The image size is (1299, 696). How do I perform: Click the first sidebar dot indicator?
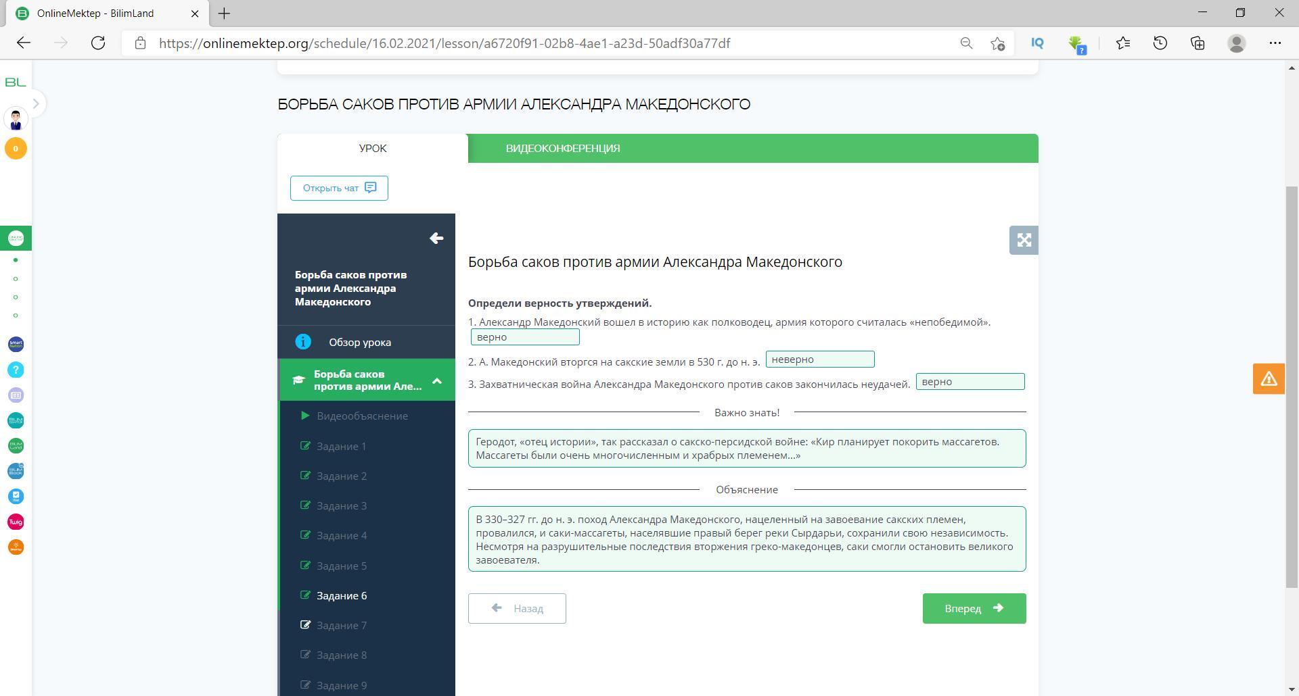(16, 260)
